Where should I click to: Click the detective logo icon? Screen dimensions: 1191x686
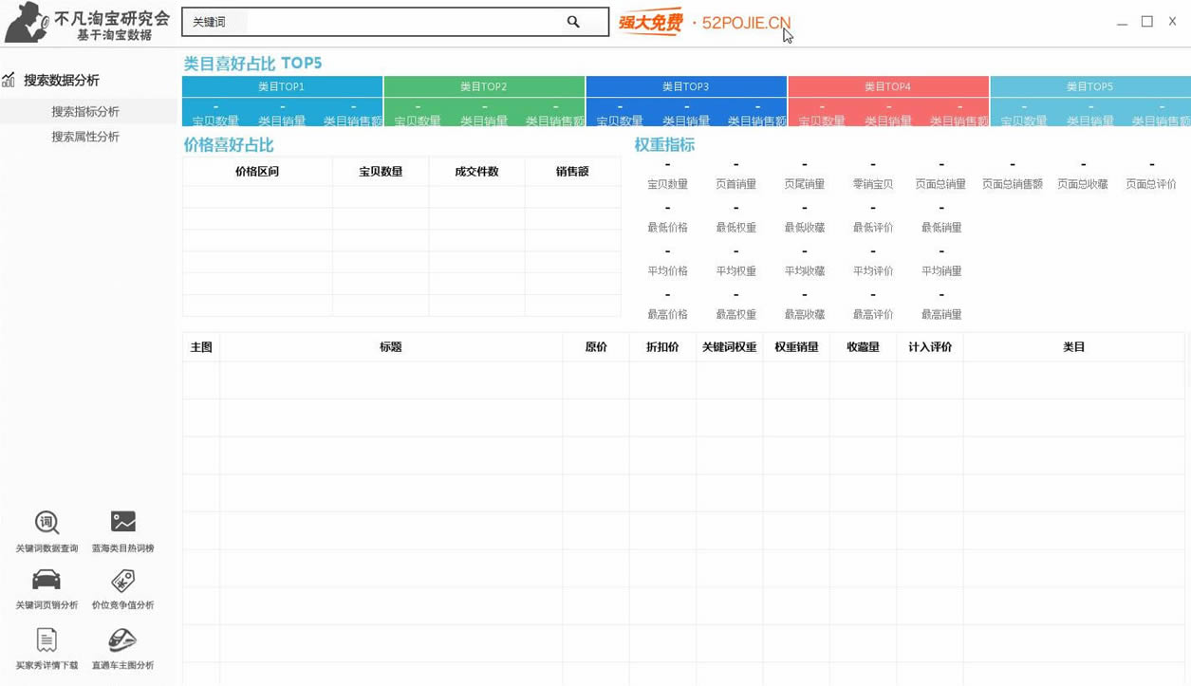pos(27,23)
